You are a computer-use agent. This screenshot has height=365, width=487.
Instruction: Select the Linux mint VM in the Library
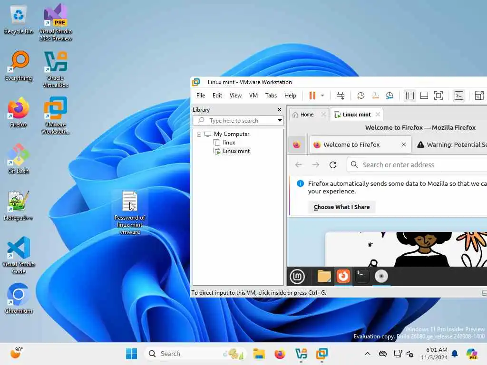[x=236, y=151]
